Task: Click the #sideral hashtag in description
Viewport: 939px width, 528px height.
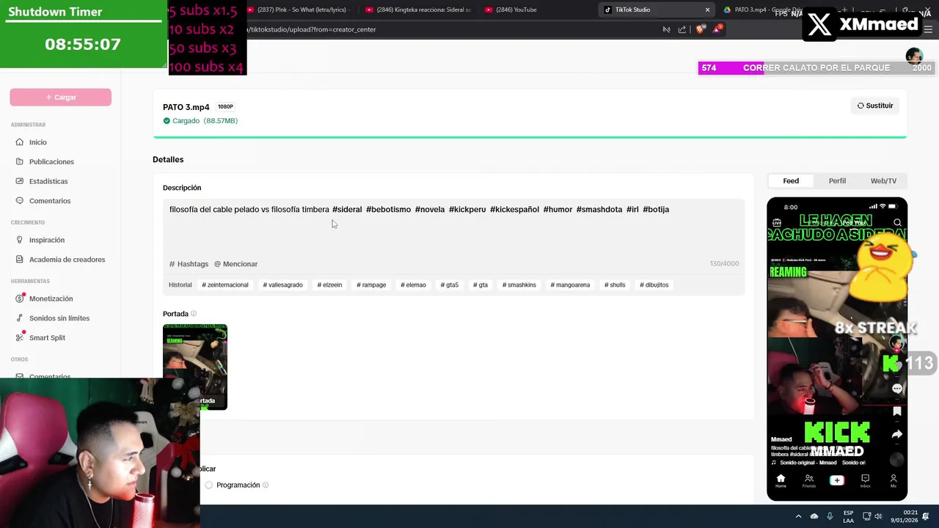Action: point(347,210)
